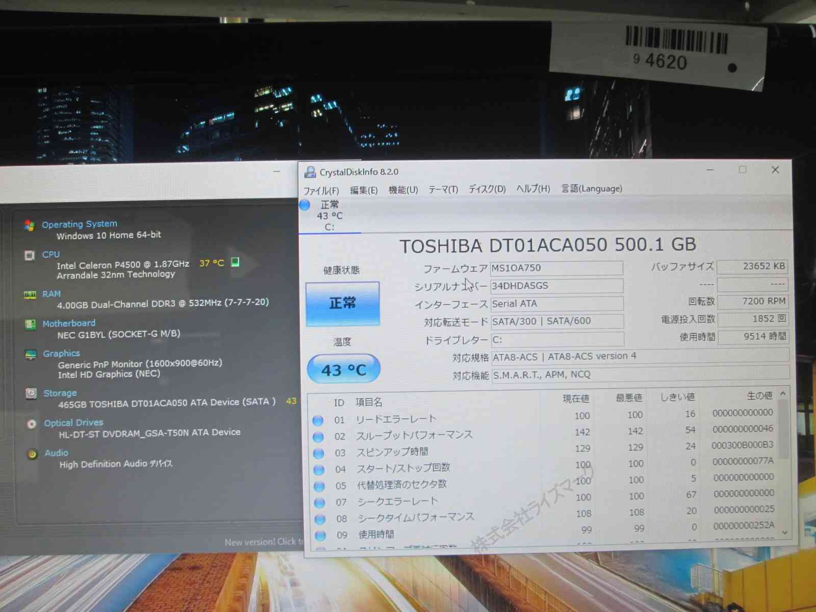Open the ディスク(D) menu
Screen dimensions: 816x612
487,189
